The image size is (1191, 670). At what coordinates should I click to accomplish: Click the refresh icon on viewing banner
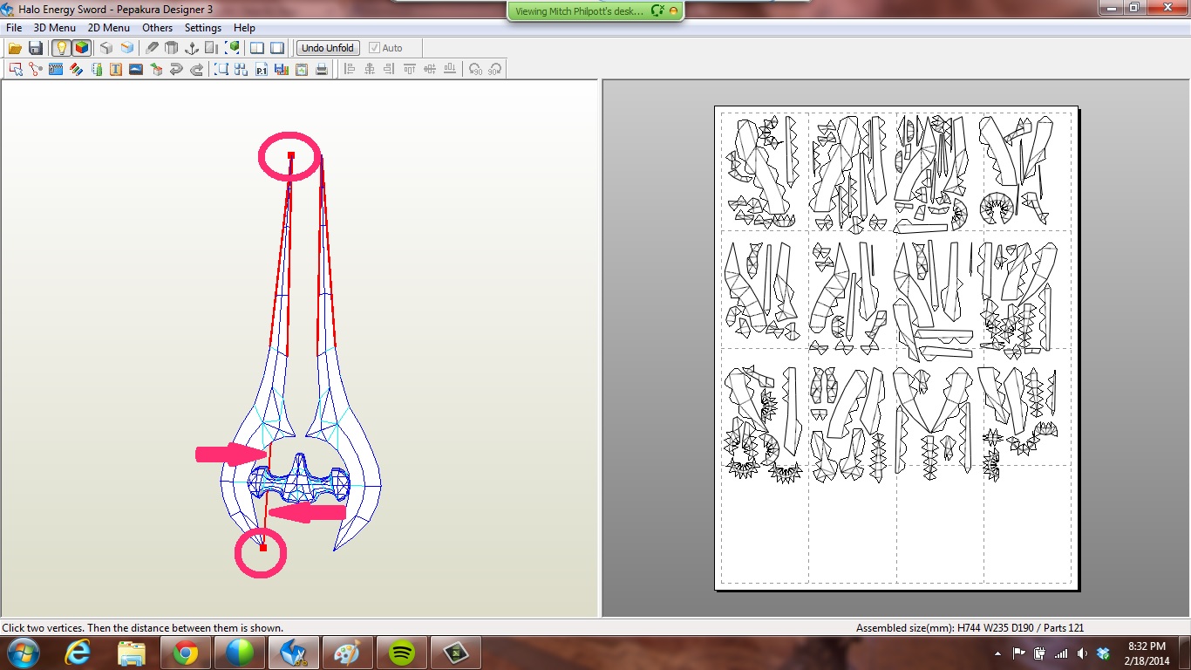tap(657, 11)
